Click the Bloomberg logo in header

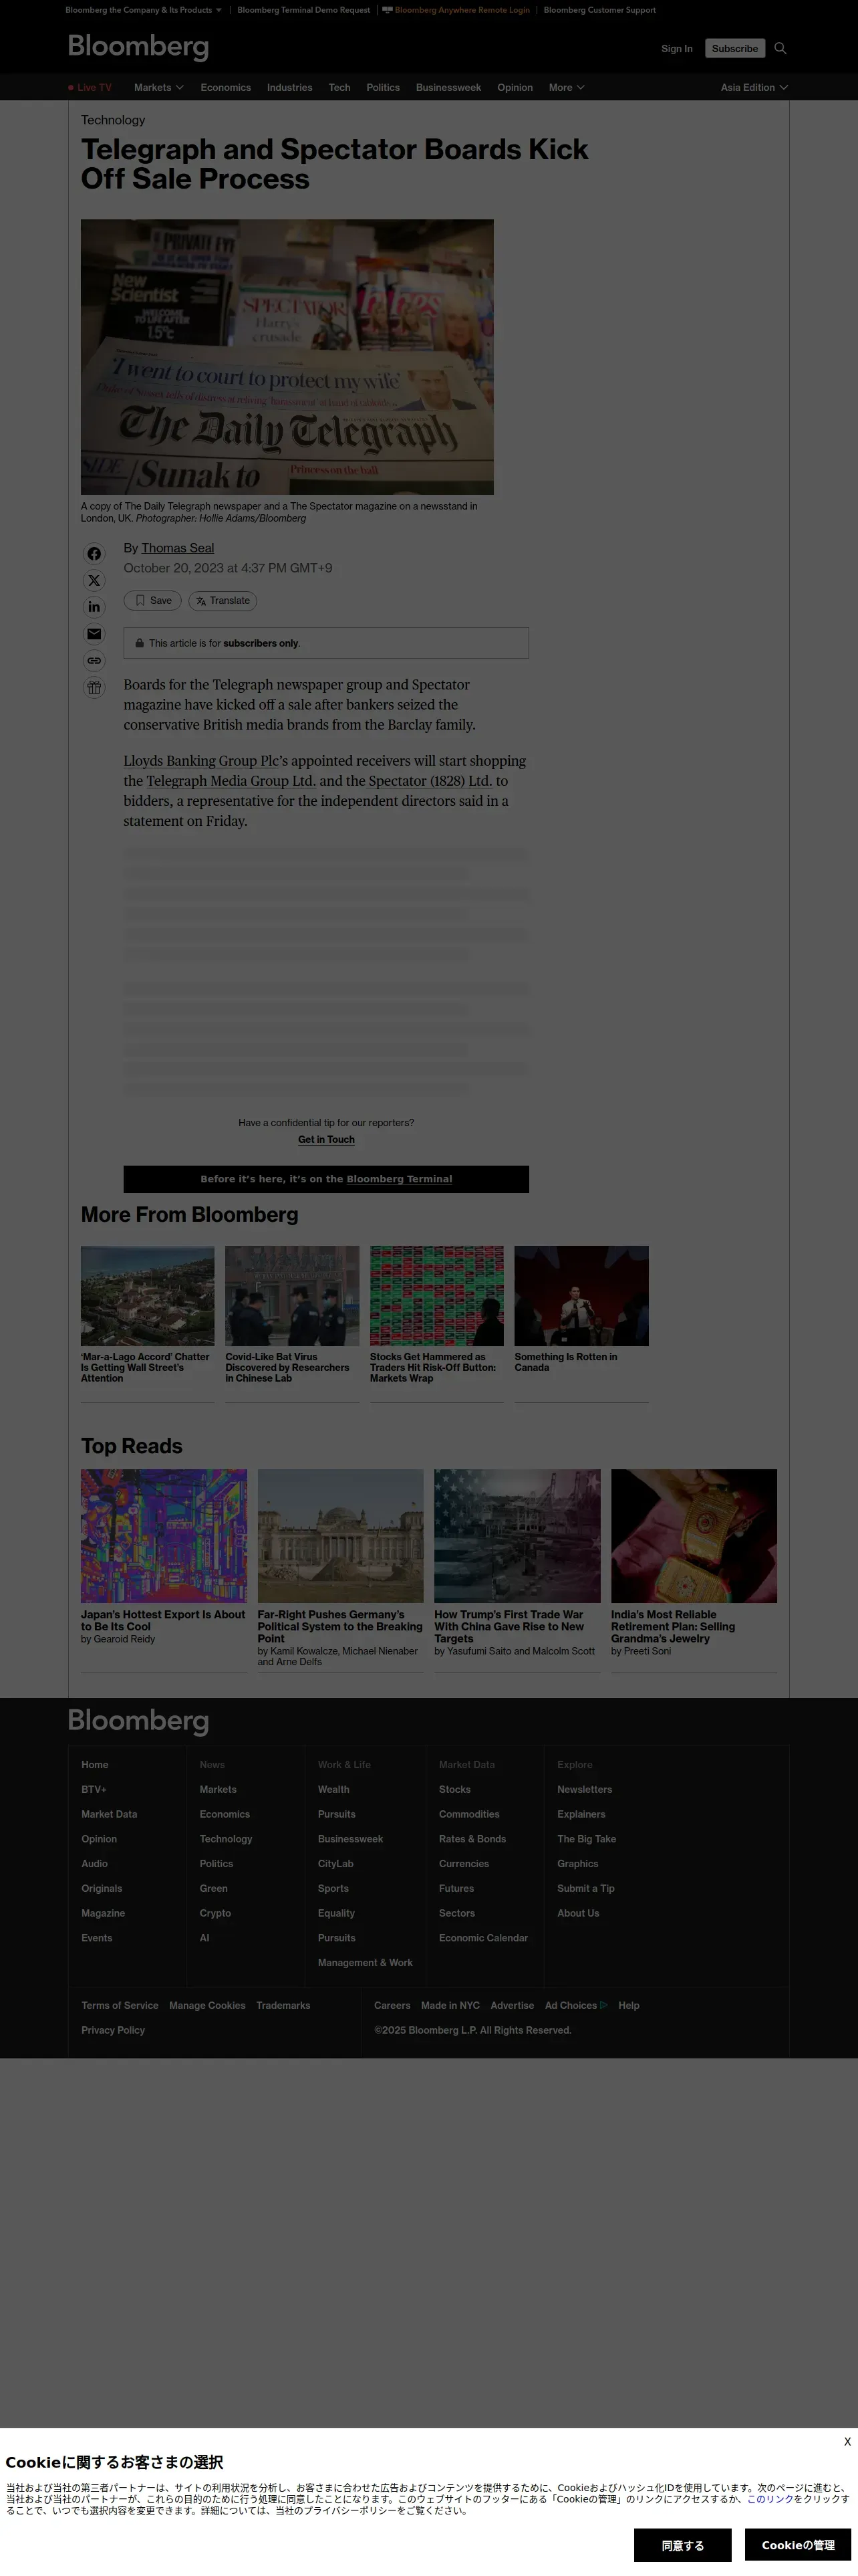138,47
